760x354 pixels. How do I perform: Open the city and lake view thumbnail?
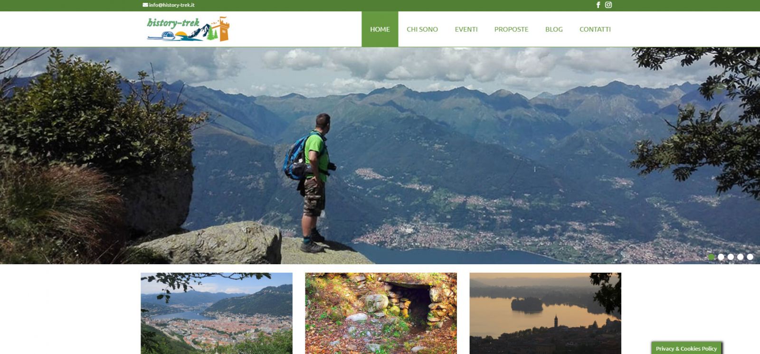pos(217,313)
